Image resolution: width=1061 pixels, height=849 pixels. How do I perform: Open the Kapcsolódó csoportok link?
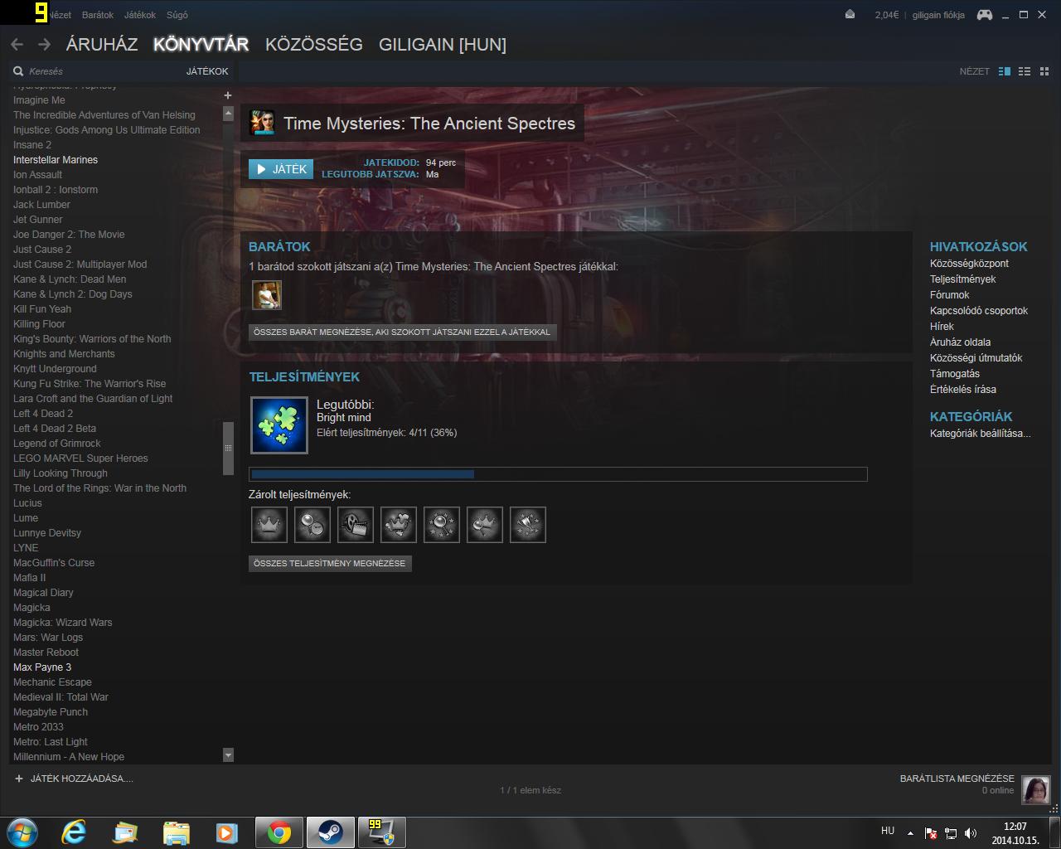[978, 311]
